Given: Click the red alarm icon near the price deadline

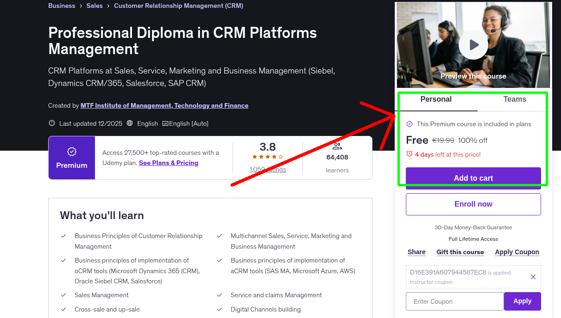Looking at the screenshot, I should [409, 154].
